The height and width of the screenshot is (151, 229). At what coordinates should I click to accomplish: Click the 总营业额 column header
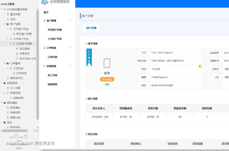(x=153, y=108)
